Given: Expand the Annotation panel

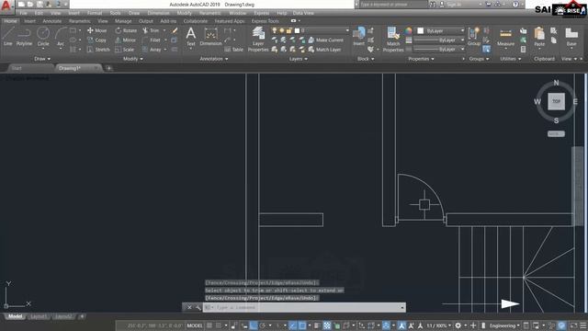Looking at the screenshot, I should click(214, 59).
